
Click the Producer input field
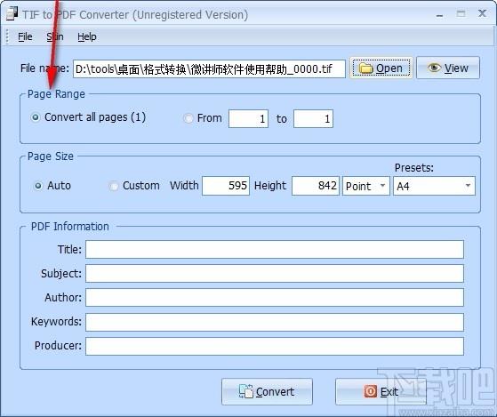275,346
